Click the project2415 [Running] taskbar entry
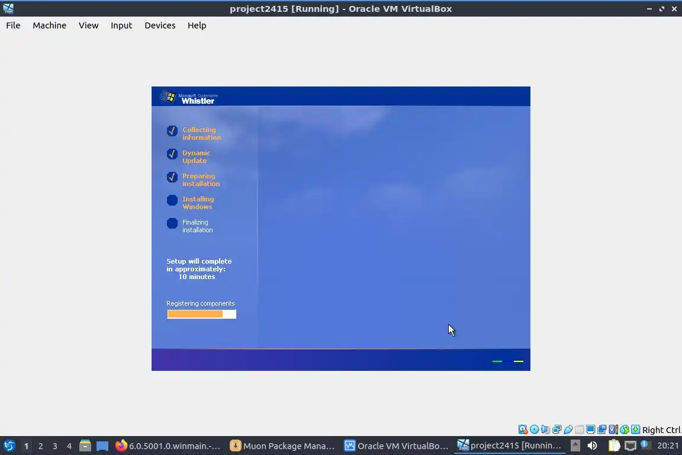682x455 pixels. coord(510,446)
